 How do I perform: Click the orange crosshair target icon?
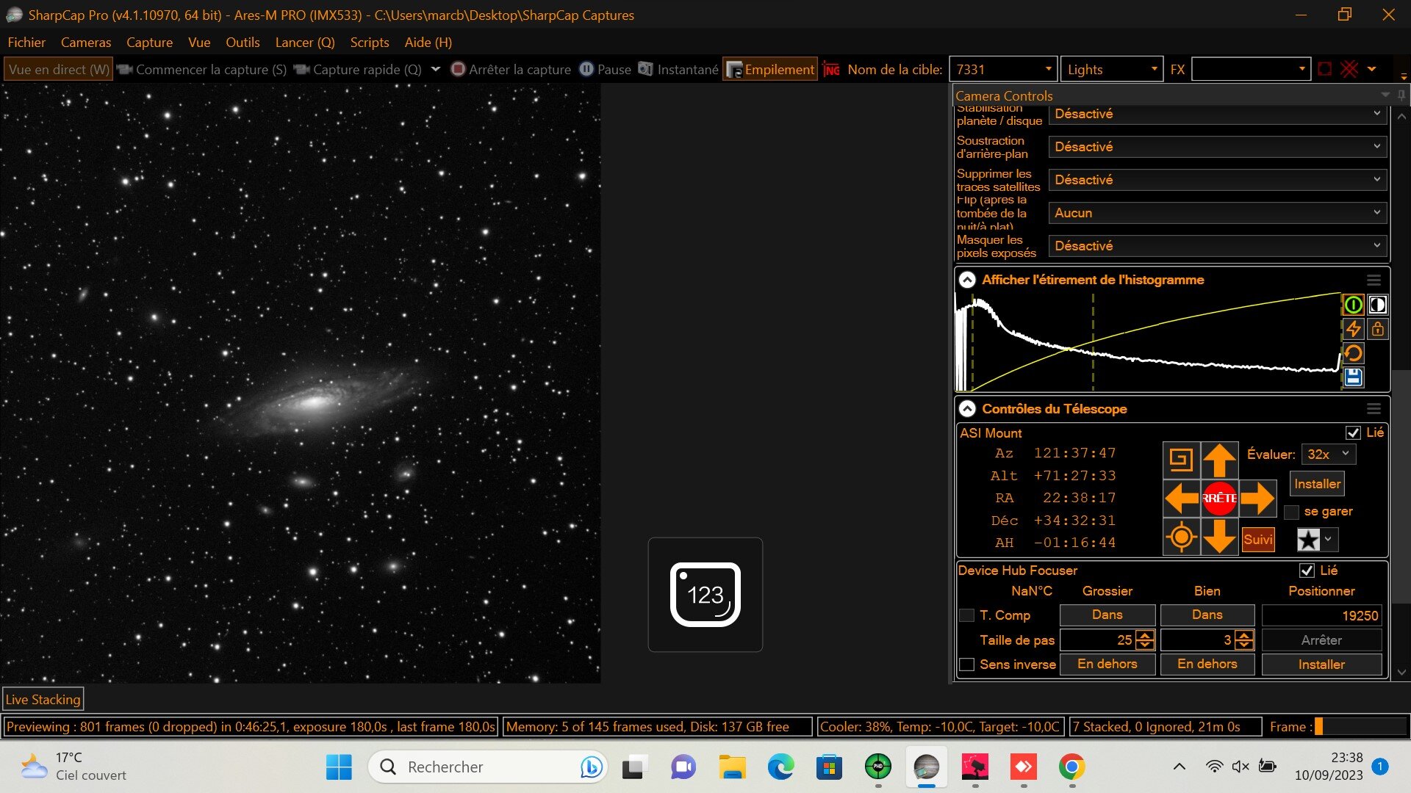(1181, 537)
